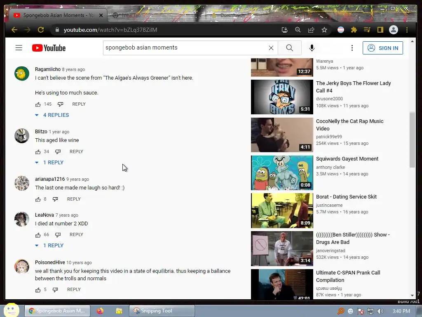The height and width of the screenshot is (317, 422).
Task: Reply to Blitzo's comment
Action: (76, 151)
